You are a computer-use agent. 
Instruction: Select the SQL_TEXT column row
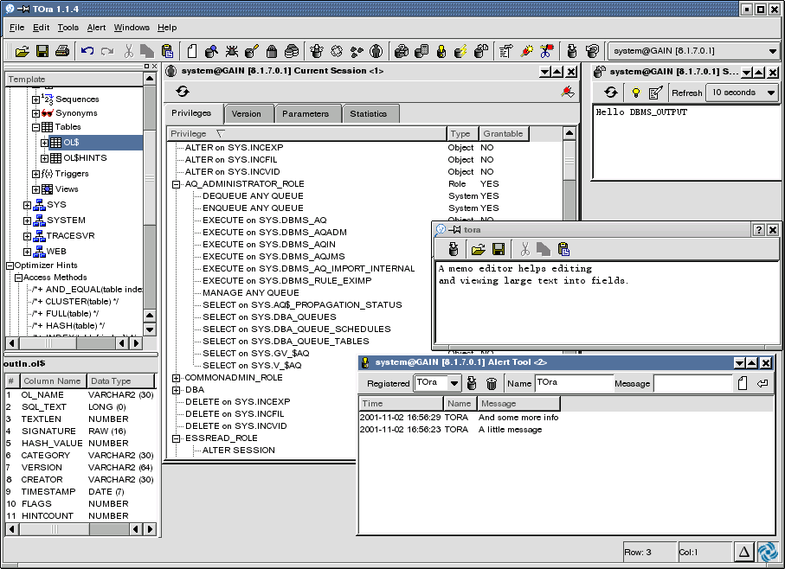tap(80, 407)
